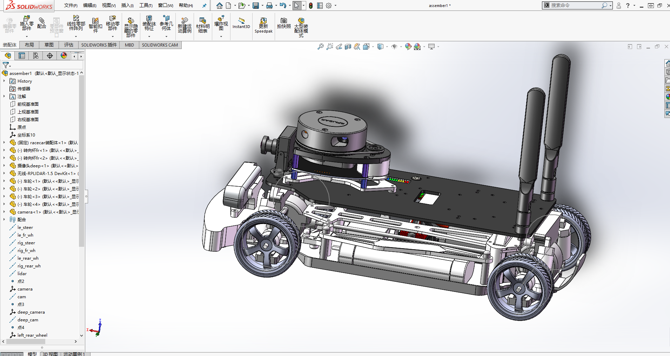This screenshot has height=356, width=670.
Task: Click the filter funnel icon in tree
Action: click(6, 65)
